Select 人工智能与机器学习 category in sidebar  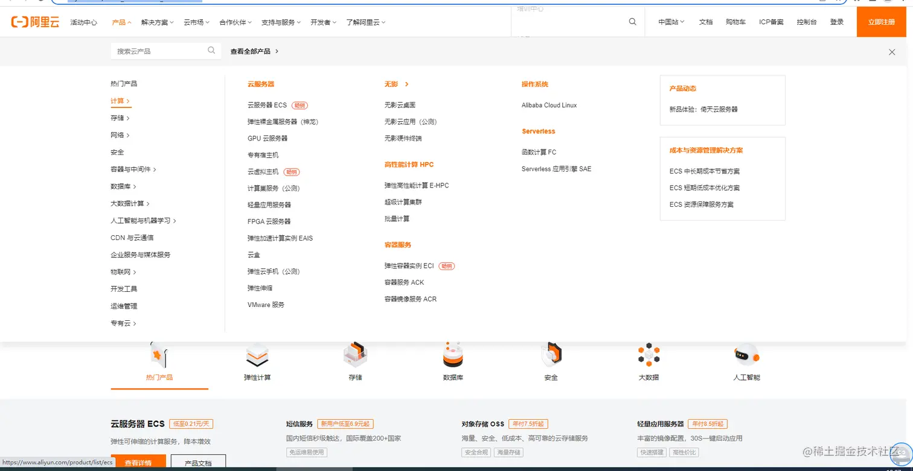point(144,221)
